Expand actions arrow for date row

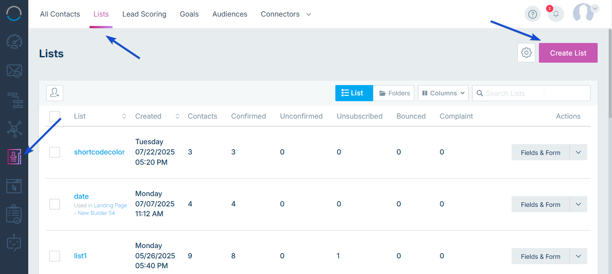coord(578,204)
